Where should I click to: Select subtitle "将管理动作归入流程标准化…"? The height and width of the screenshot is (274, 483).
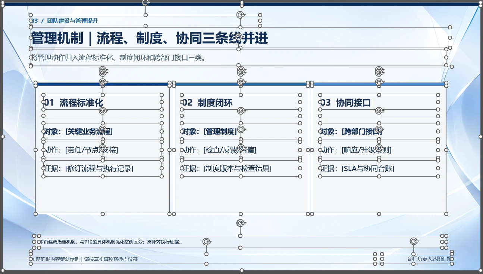click(x=118, y=58)
